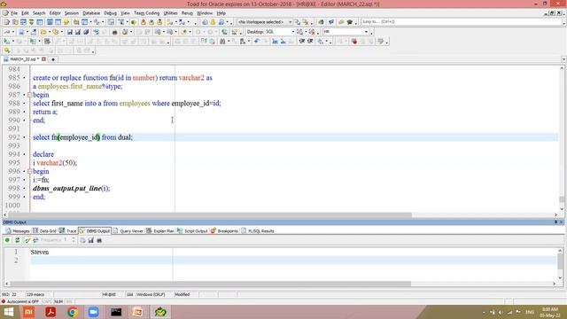This screenshot has height=319, width=567.
Task: Click the execute as script icon
Action: coord(33,42)
